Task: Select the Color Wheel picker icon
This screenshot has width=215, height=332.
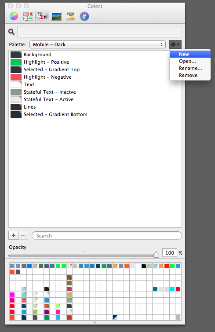Action: coord(14,16)
